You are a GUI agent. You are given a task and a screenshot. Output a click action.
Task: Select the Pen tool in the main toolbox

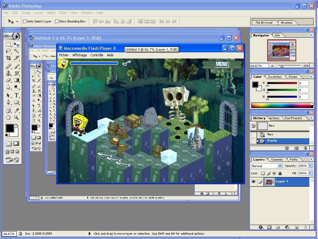(8, 102)
